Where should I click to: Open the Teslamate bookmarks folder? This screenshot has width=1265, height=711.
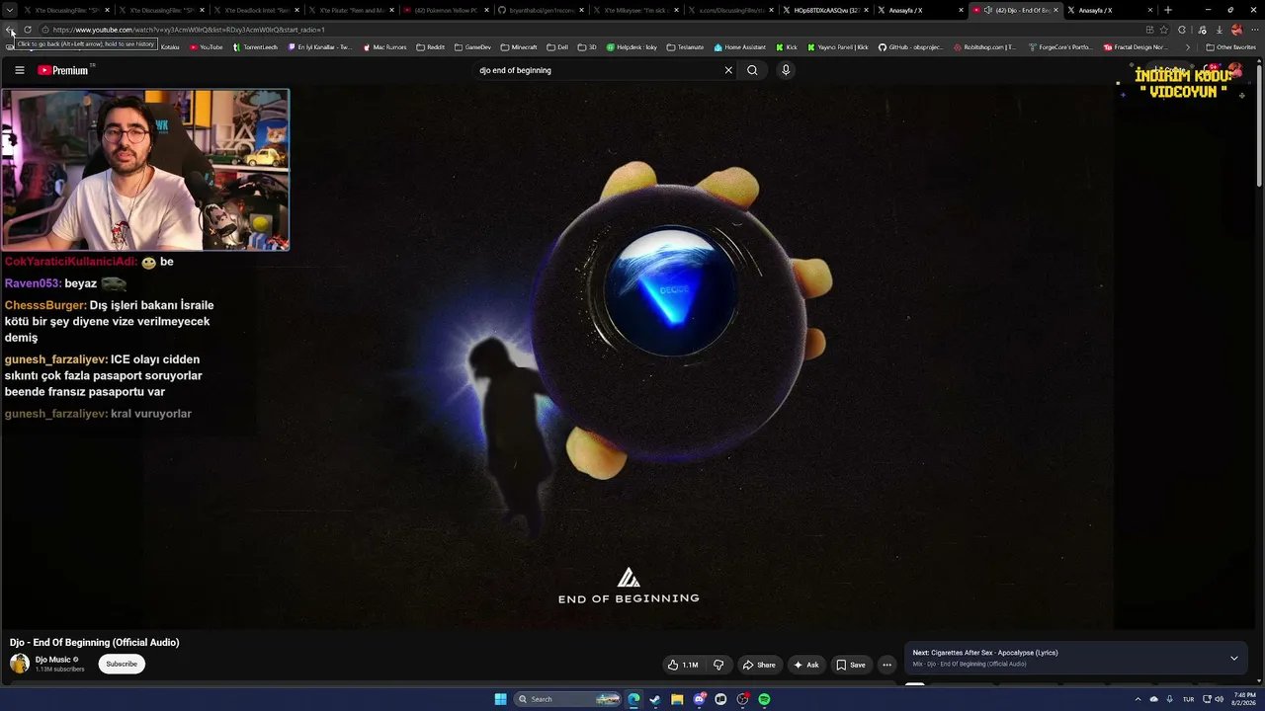click(x=686, y=47)
